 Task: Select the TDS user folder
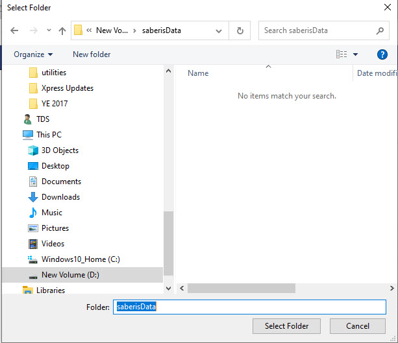(x=43, y=119)
